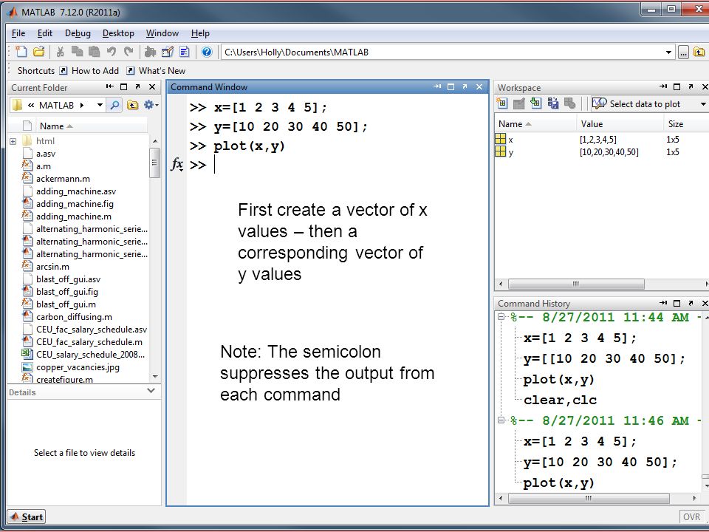Click the How to Add shortcut
This screenshot has height=532, width=709.
coord(89,71)
